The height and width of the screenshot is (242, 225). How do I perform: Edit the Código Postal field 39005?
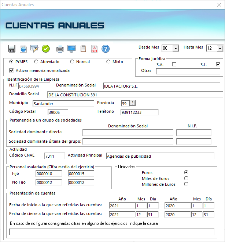58,112
